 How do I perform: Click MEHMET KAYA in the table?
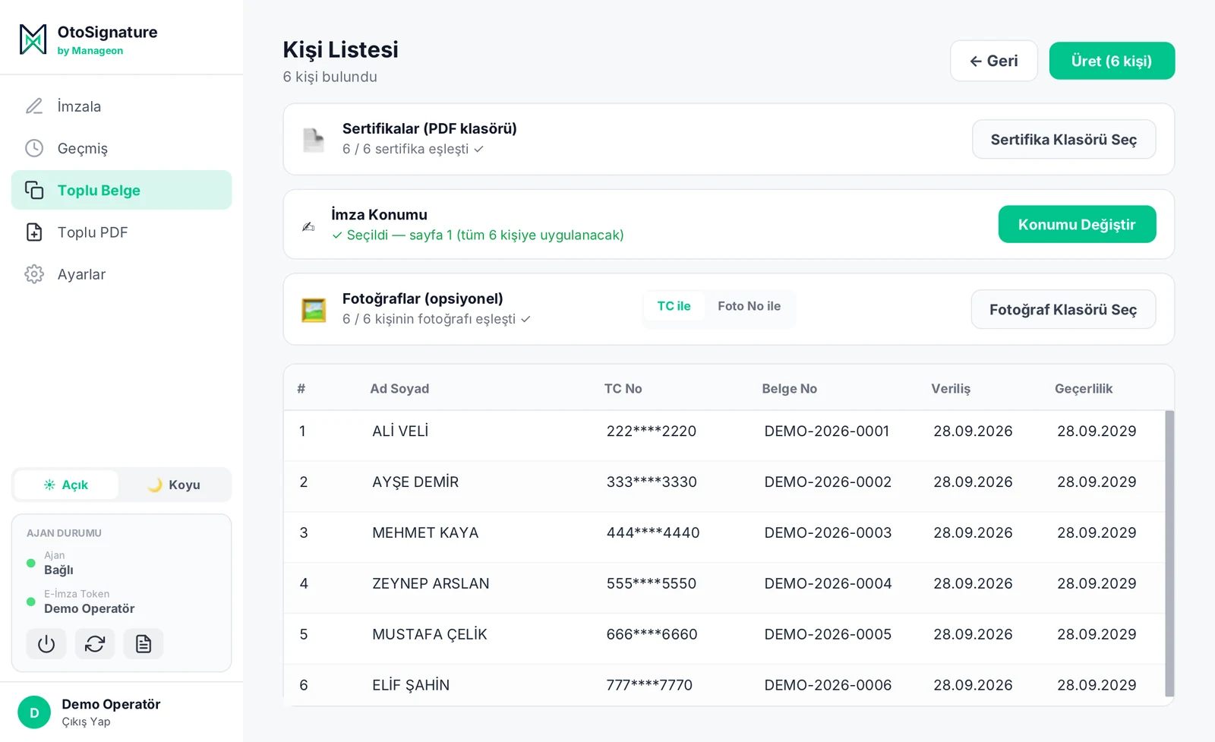point(425,533)
